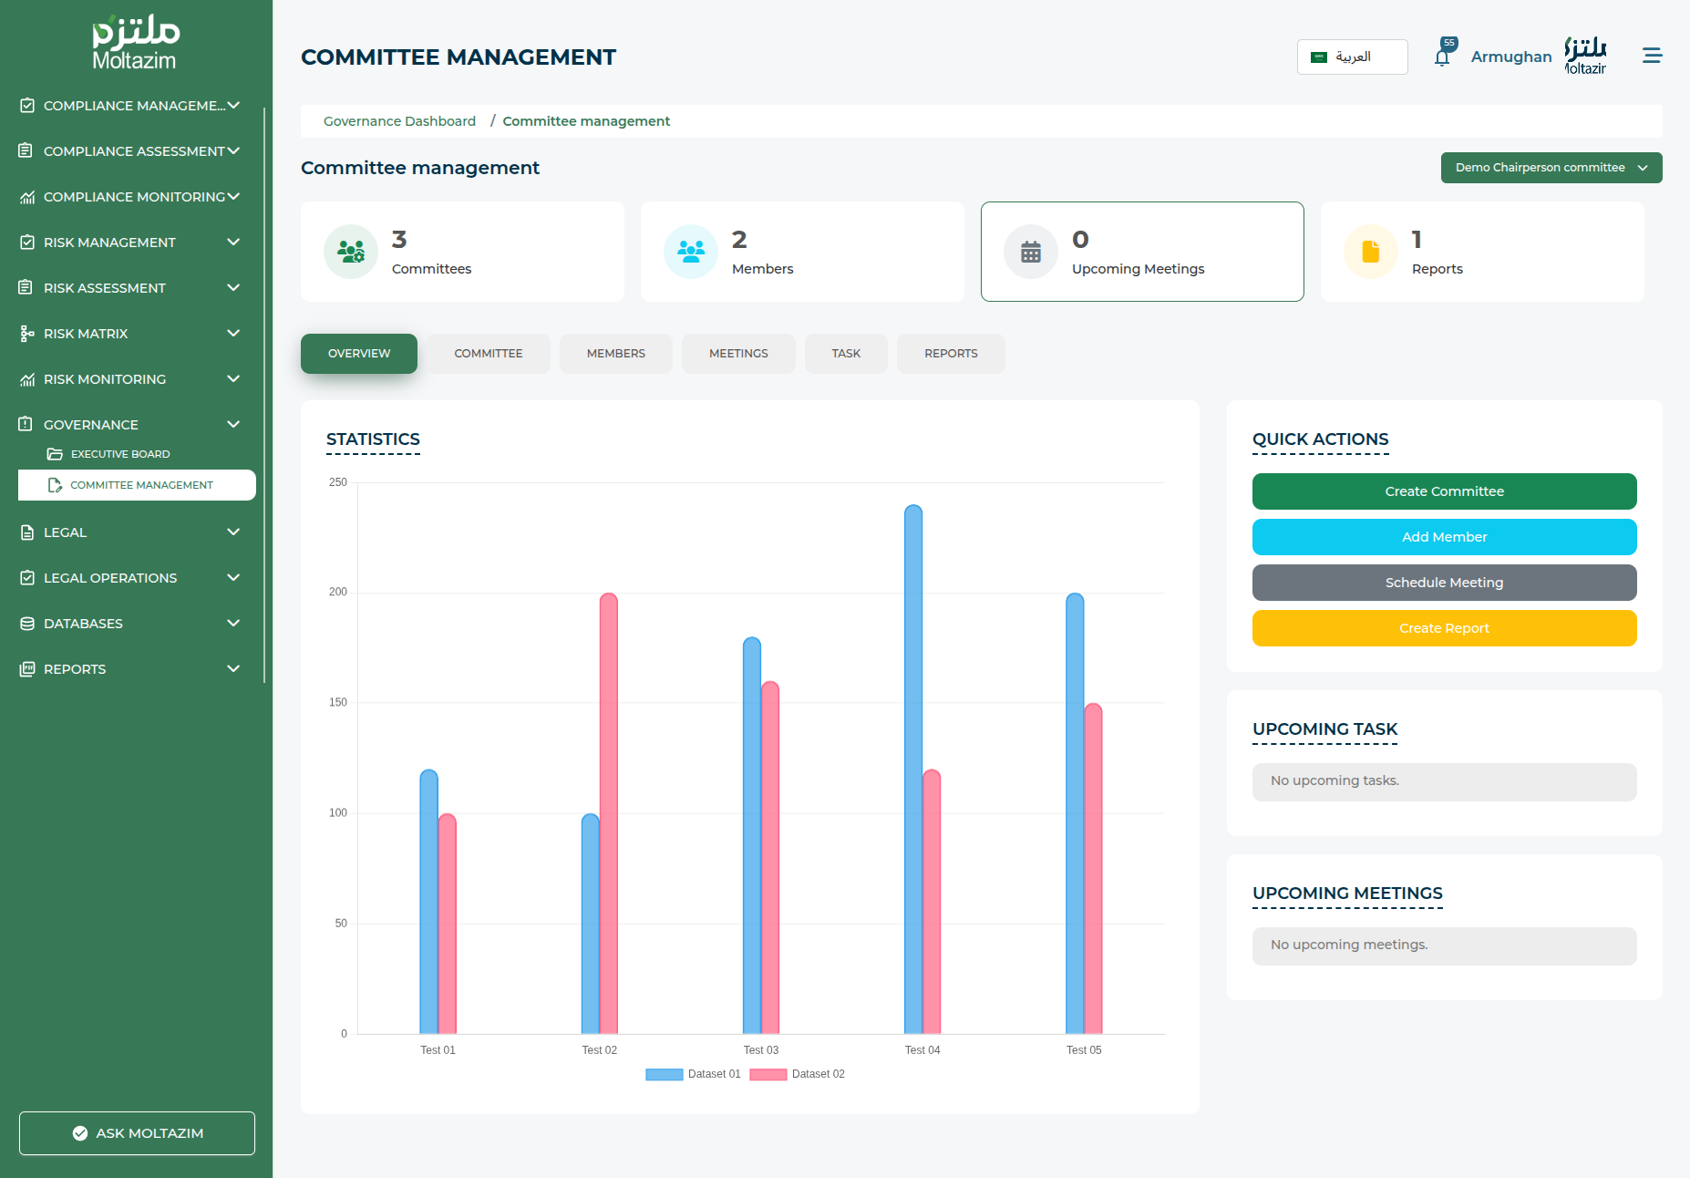Switch to the Meetings tab
Viewport: 1690px width, 1178px height.
[738, 354]
